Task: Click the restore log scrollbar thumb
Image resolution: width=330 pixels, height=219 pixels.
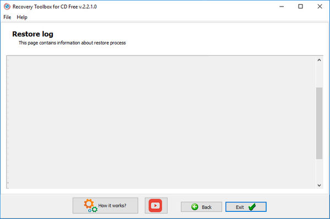Action: tap(319, 123)
